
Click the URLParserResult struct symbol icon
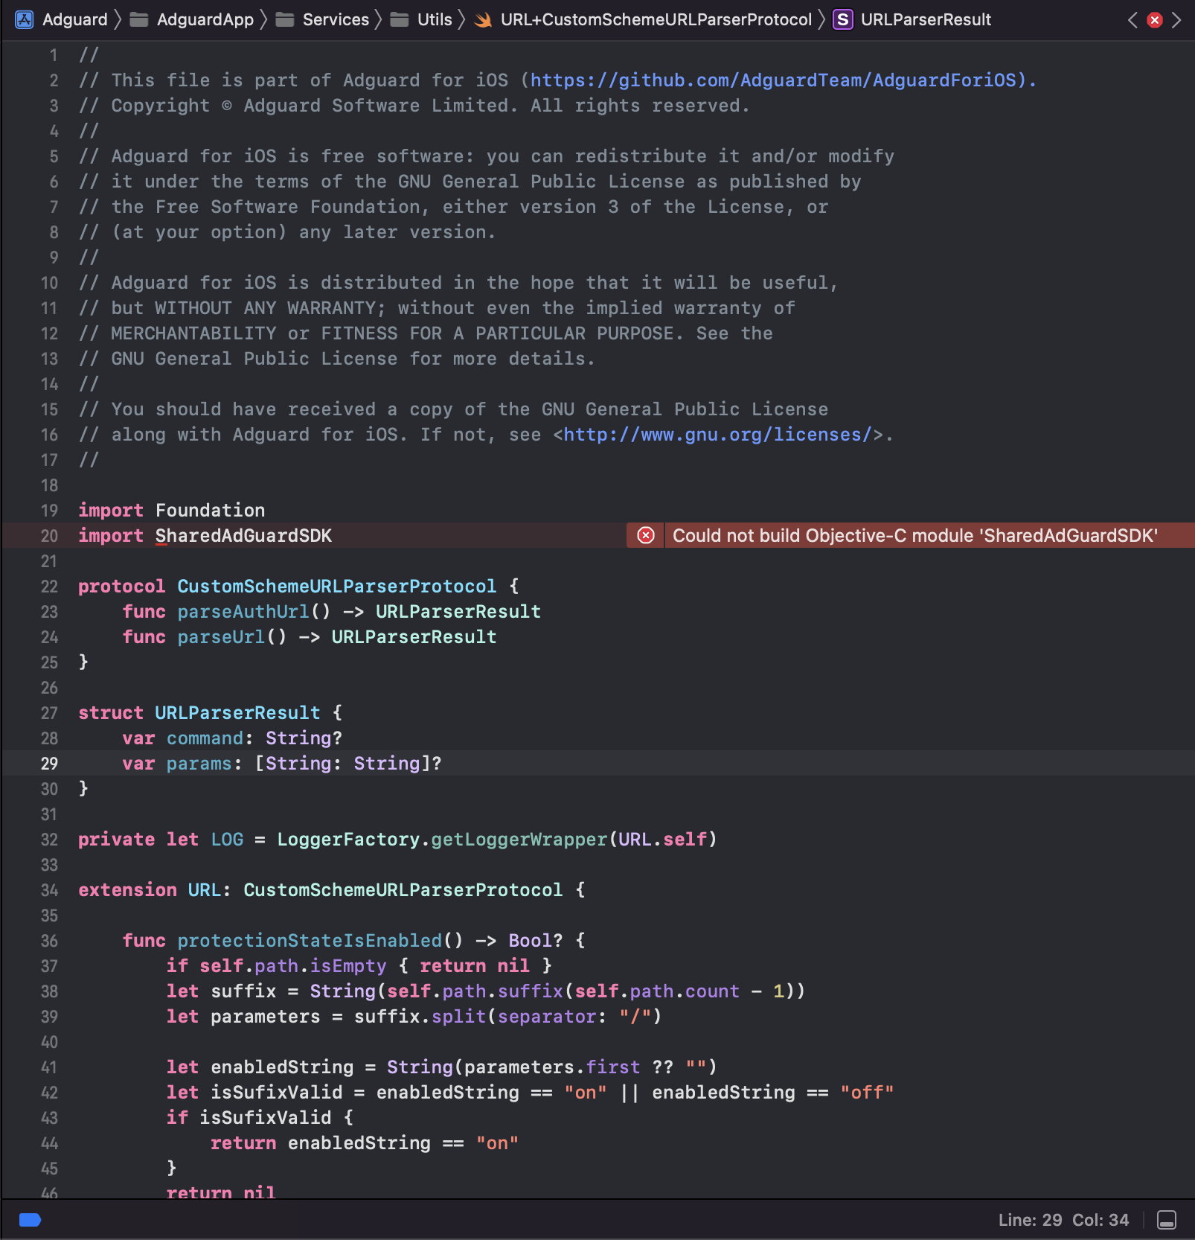tap(842, 19)
